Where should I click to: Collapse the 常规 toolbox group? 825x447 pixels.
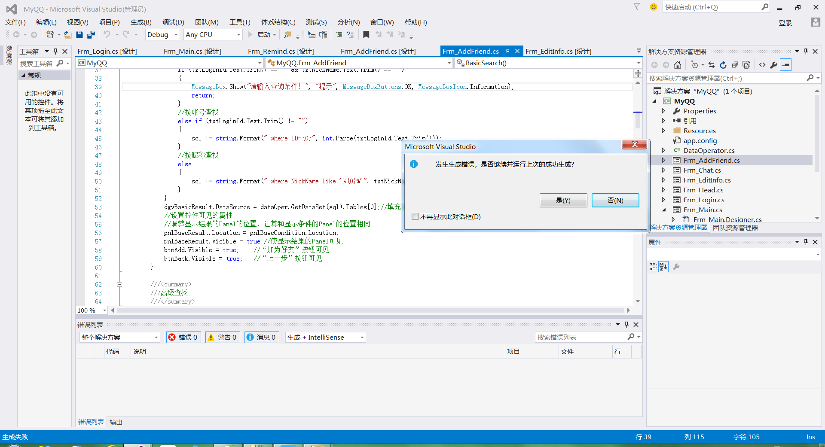(x=23, y=75)
